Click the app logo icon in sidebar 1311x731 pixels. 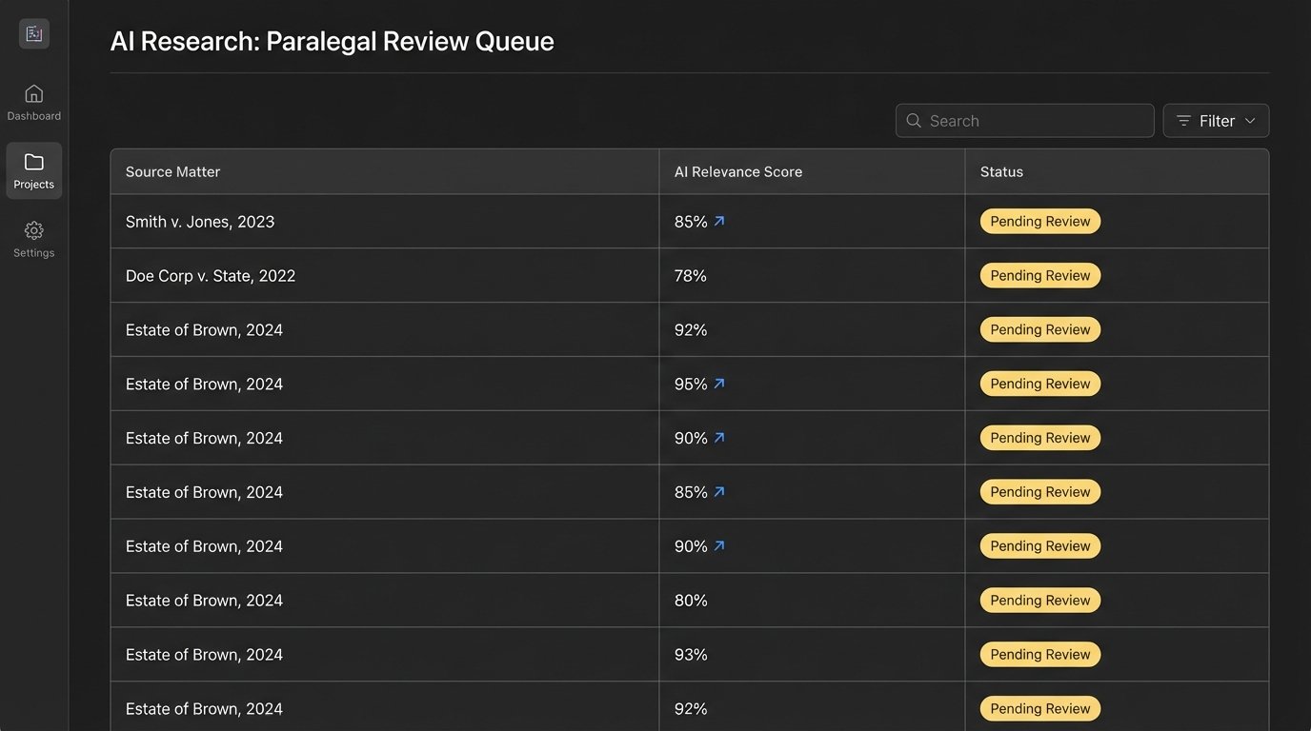point(33,32)
